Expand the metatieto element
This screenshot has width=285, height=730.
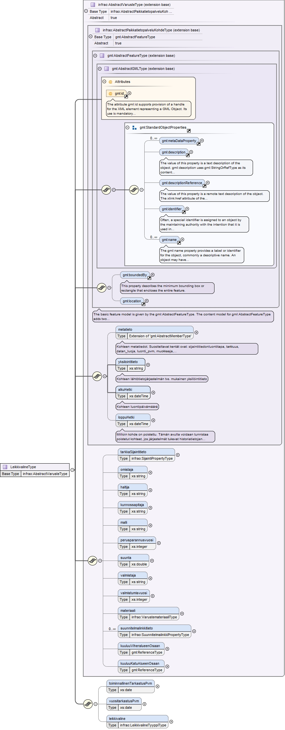point(197,333)
